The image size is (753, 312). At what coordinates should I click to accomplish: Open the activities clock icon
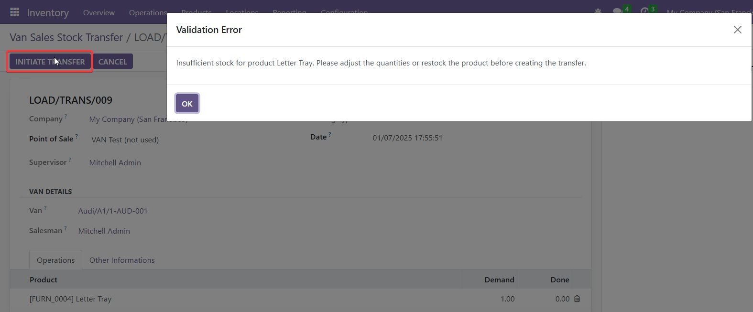(x=644, y=11)
